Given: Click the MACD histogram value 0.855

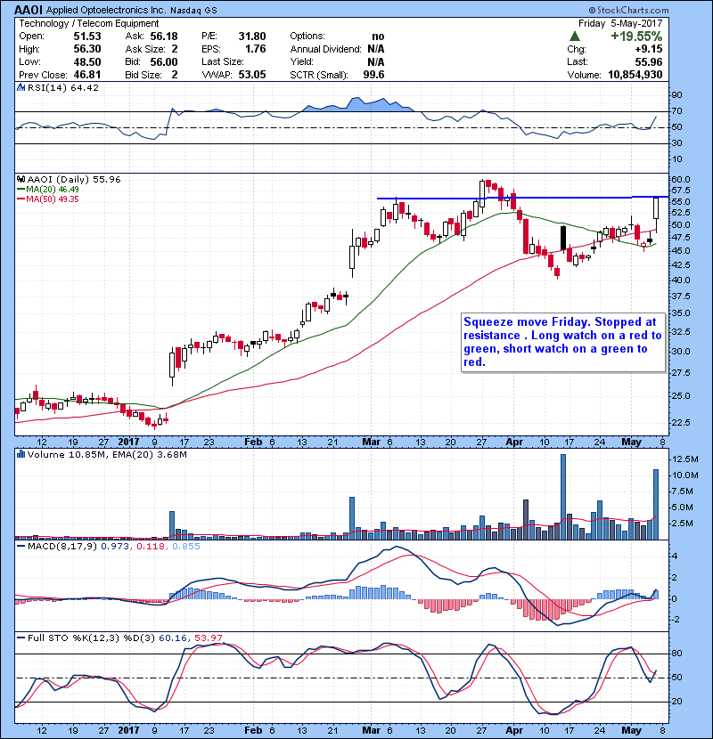Looking at the screenshot, I should point(186,546).
